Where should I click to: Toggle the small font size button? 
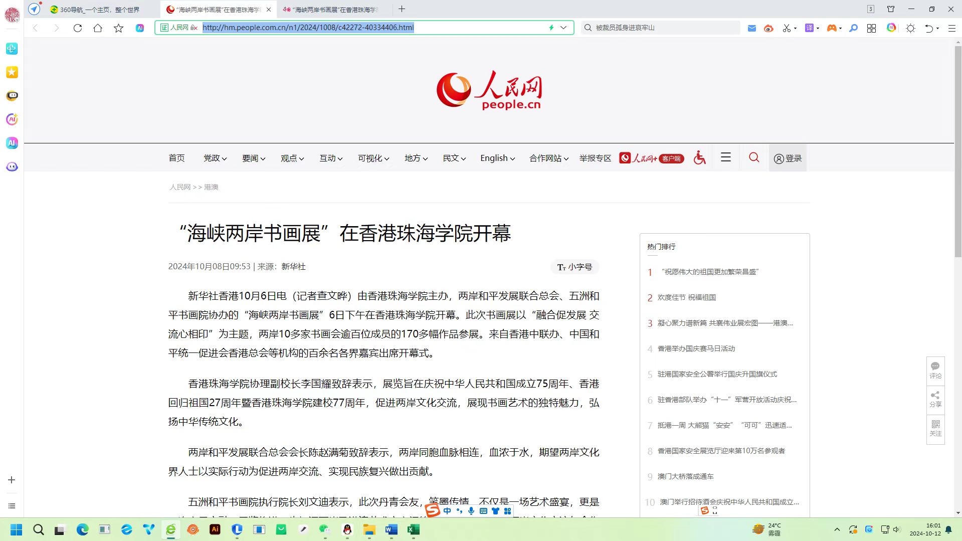(x=574, y=267)
